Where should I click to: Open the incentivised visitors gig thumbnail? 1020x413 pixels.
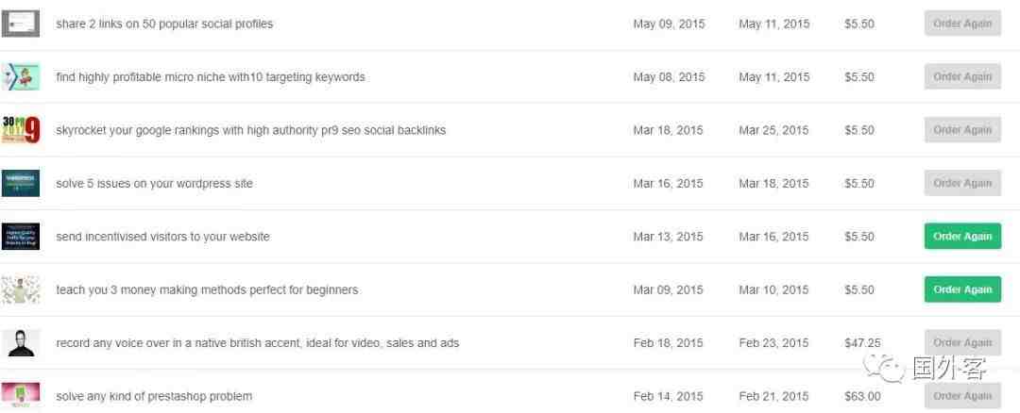[x=20, y=237]
